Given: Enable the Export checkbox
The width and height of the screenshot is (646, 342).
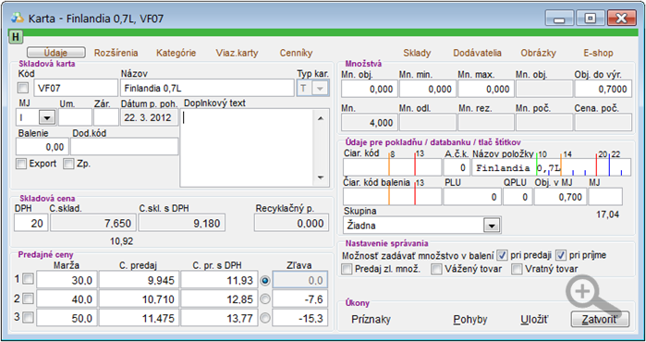Looking at the screenshot, I should tap(21, 164).
